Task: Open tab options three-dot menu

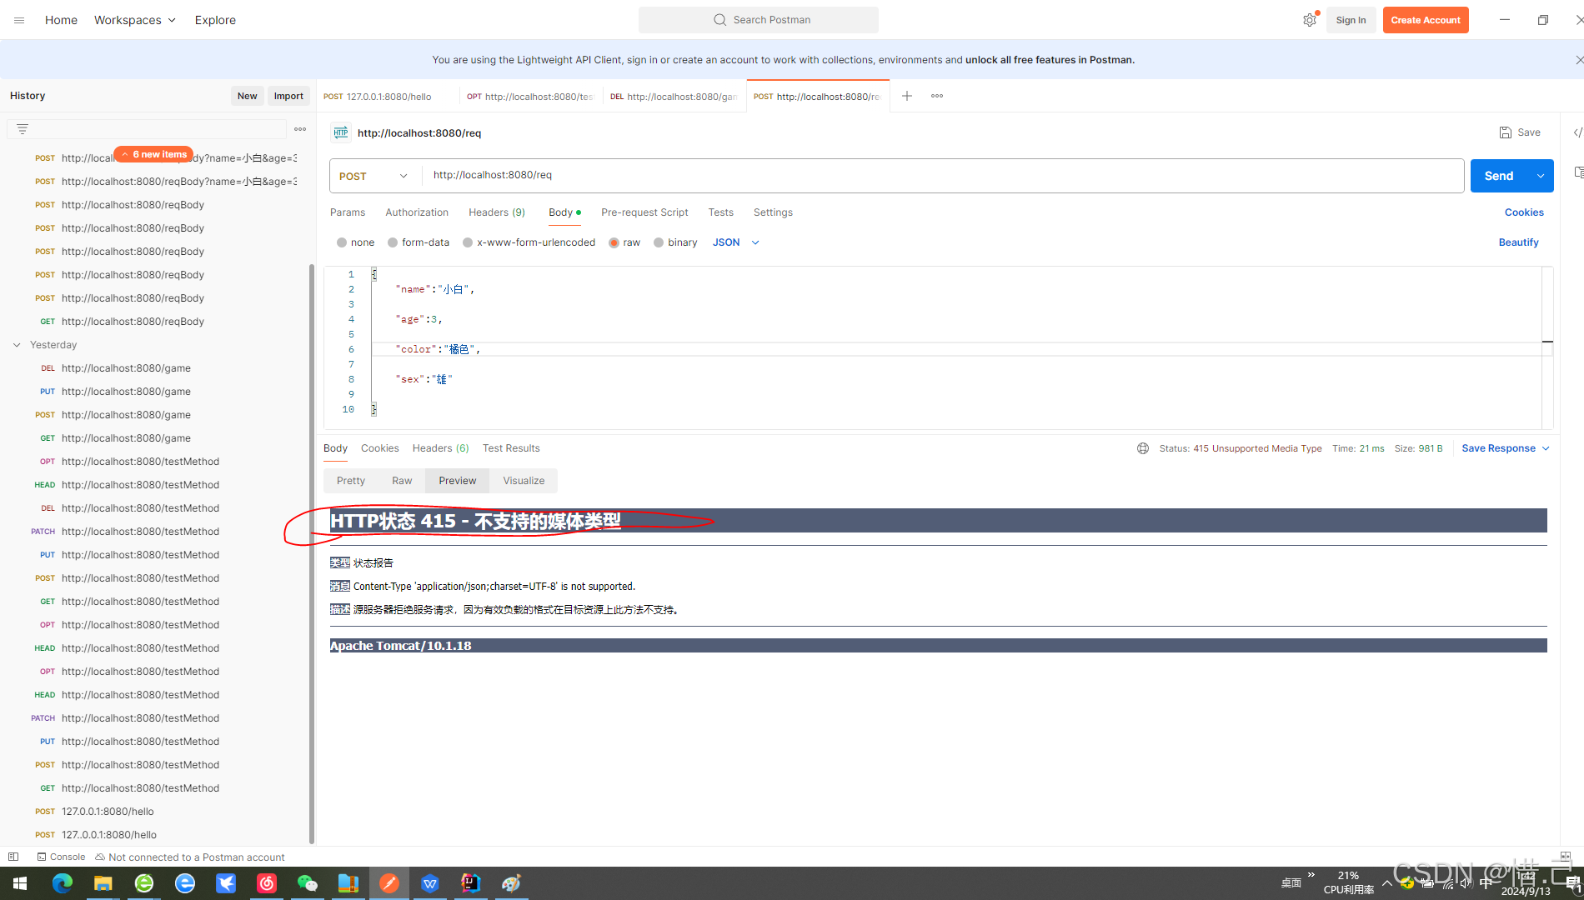Action: click(937, 96)
